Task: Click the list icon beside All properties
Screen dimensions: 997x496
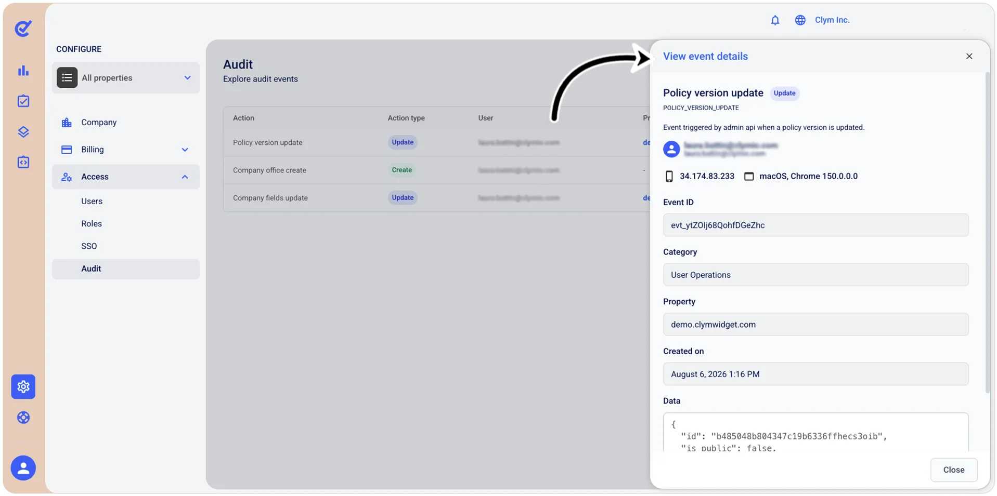Action: (67, 77)
